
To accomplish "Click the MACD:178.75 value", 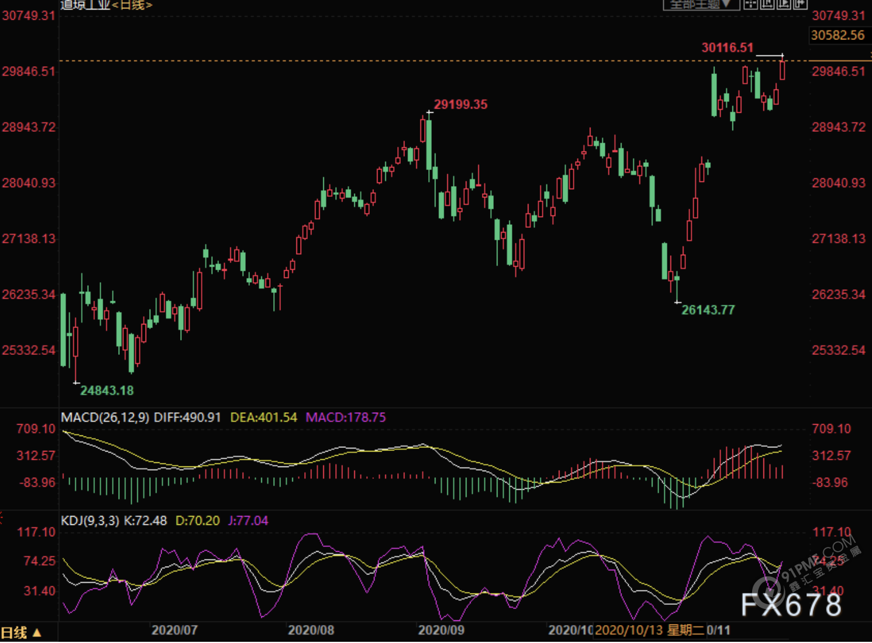I will tap(346, 418).
